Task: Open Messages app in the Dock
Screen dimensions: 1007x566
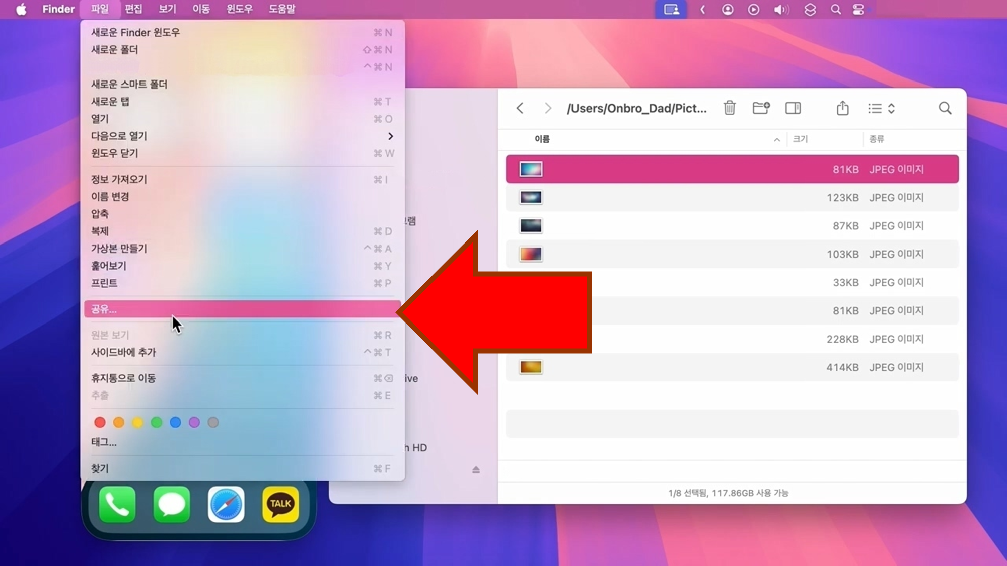Action: [172, 504]
